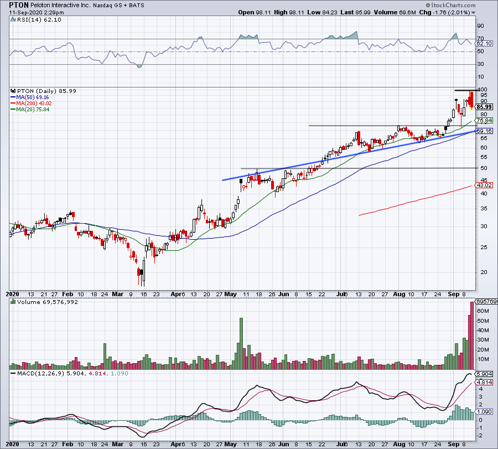Screen dimensions: 498x449
Task: Click the 5.904 MACD value tag on right axis
Action: (x=484, y=374)
